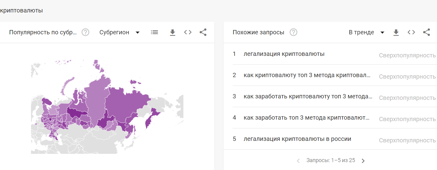Expand the В тренде sort dropdown
This screenshot has height=170, width=437.
click(x=366, y=32)
